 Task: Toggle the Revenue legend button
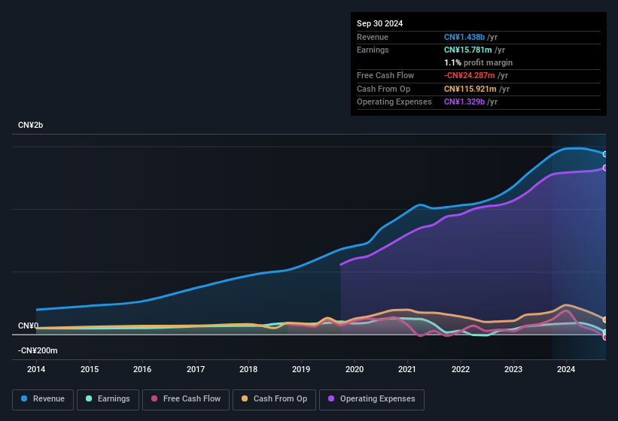pyautogui.click(x=43, y=399)
